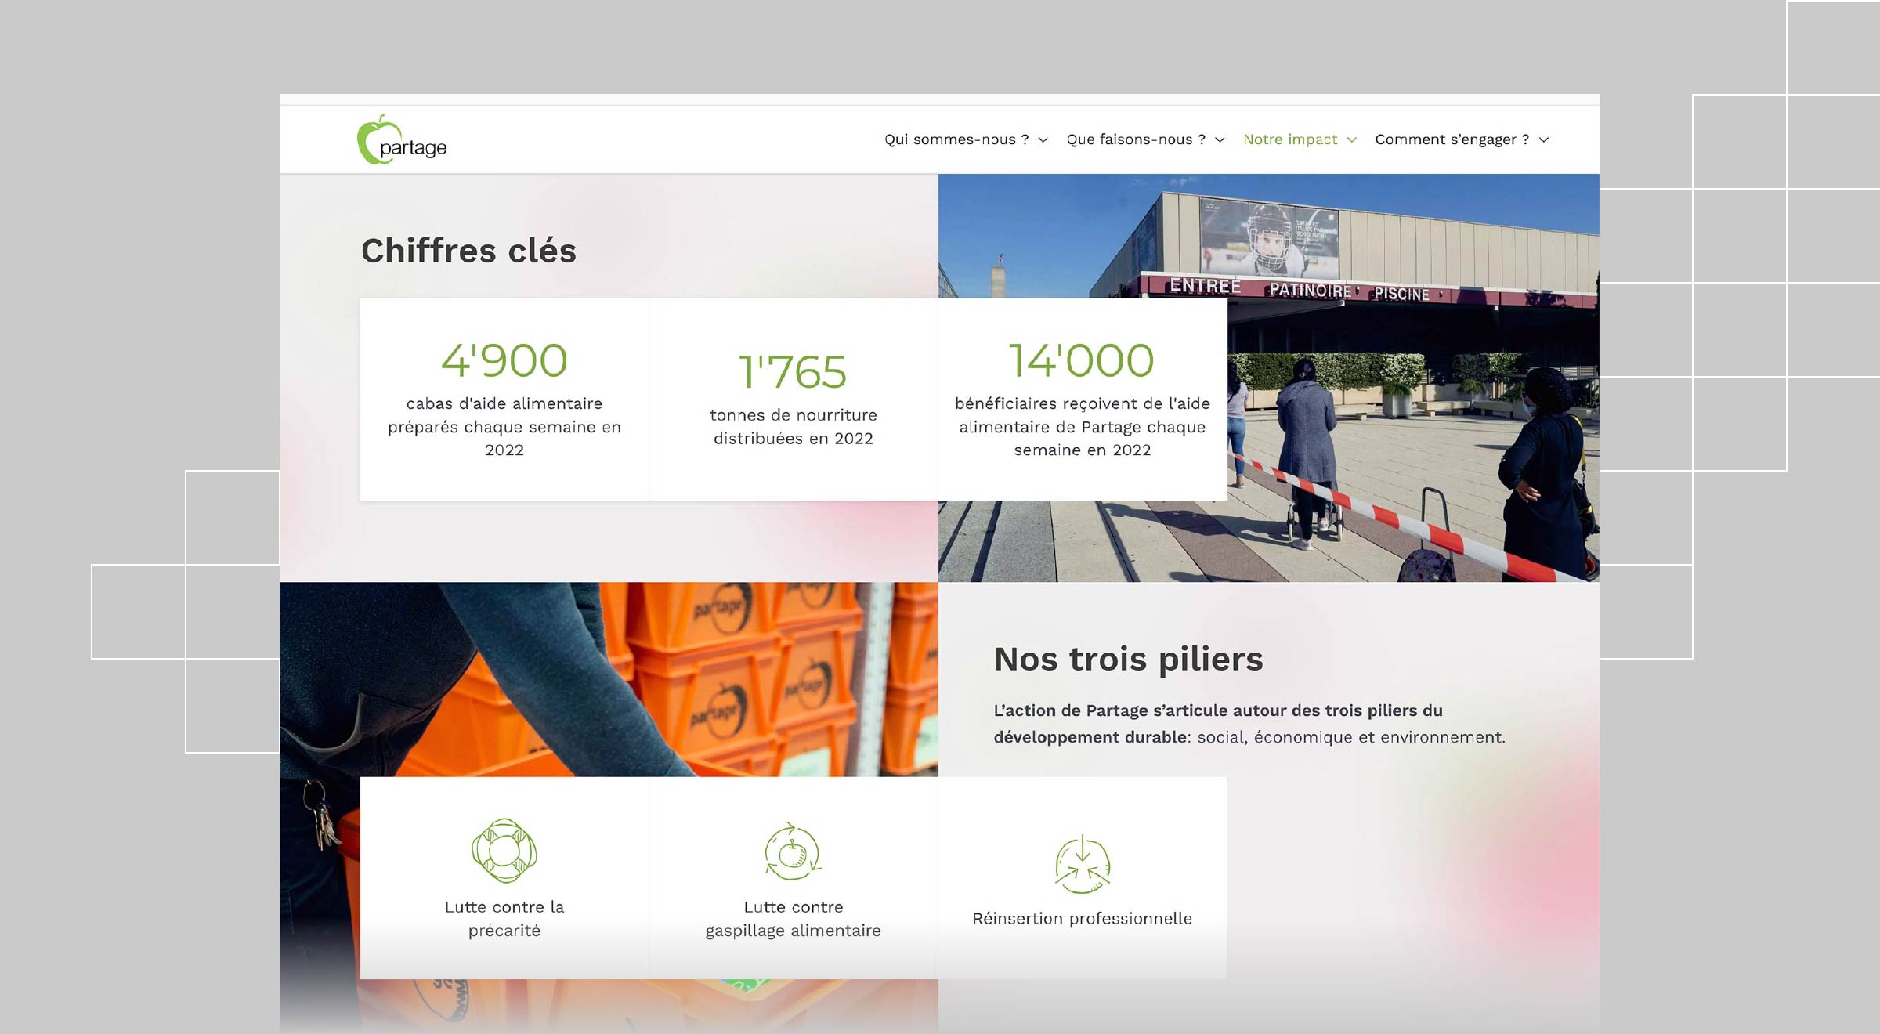Click the lifebuoy icon for précarité
Screen dimensions: 1880x1034
tap(504, 851)
